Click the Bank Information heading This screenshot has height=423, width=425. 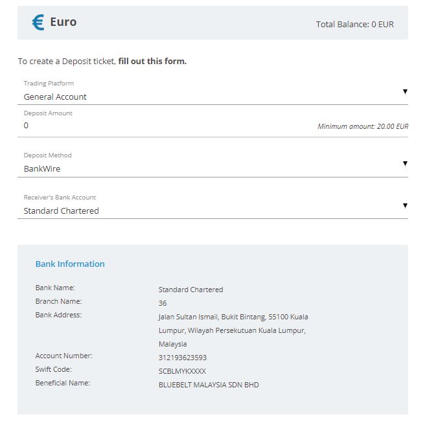(x=70, y=264)
